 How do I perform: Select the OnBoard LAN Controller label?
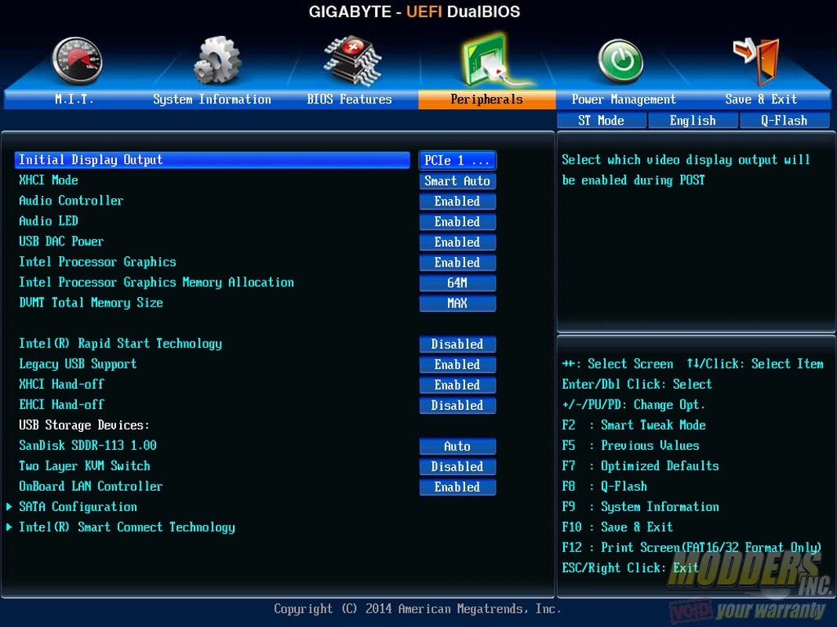point(91,486)
